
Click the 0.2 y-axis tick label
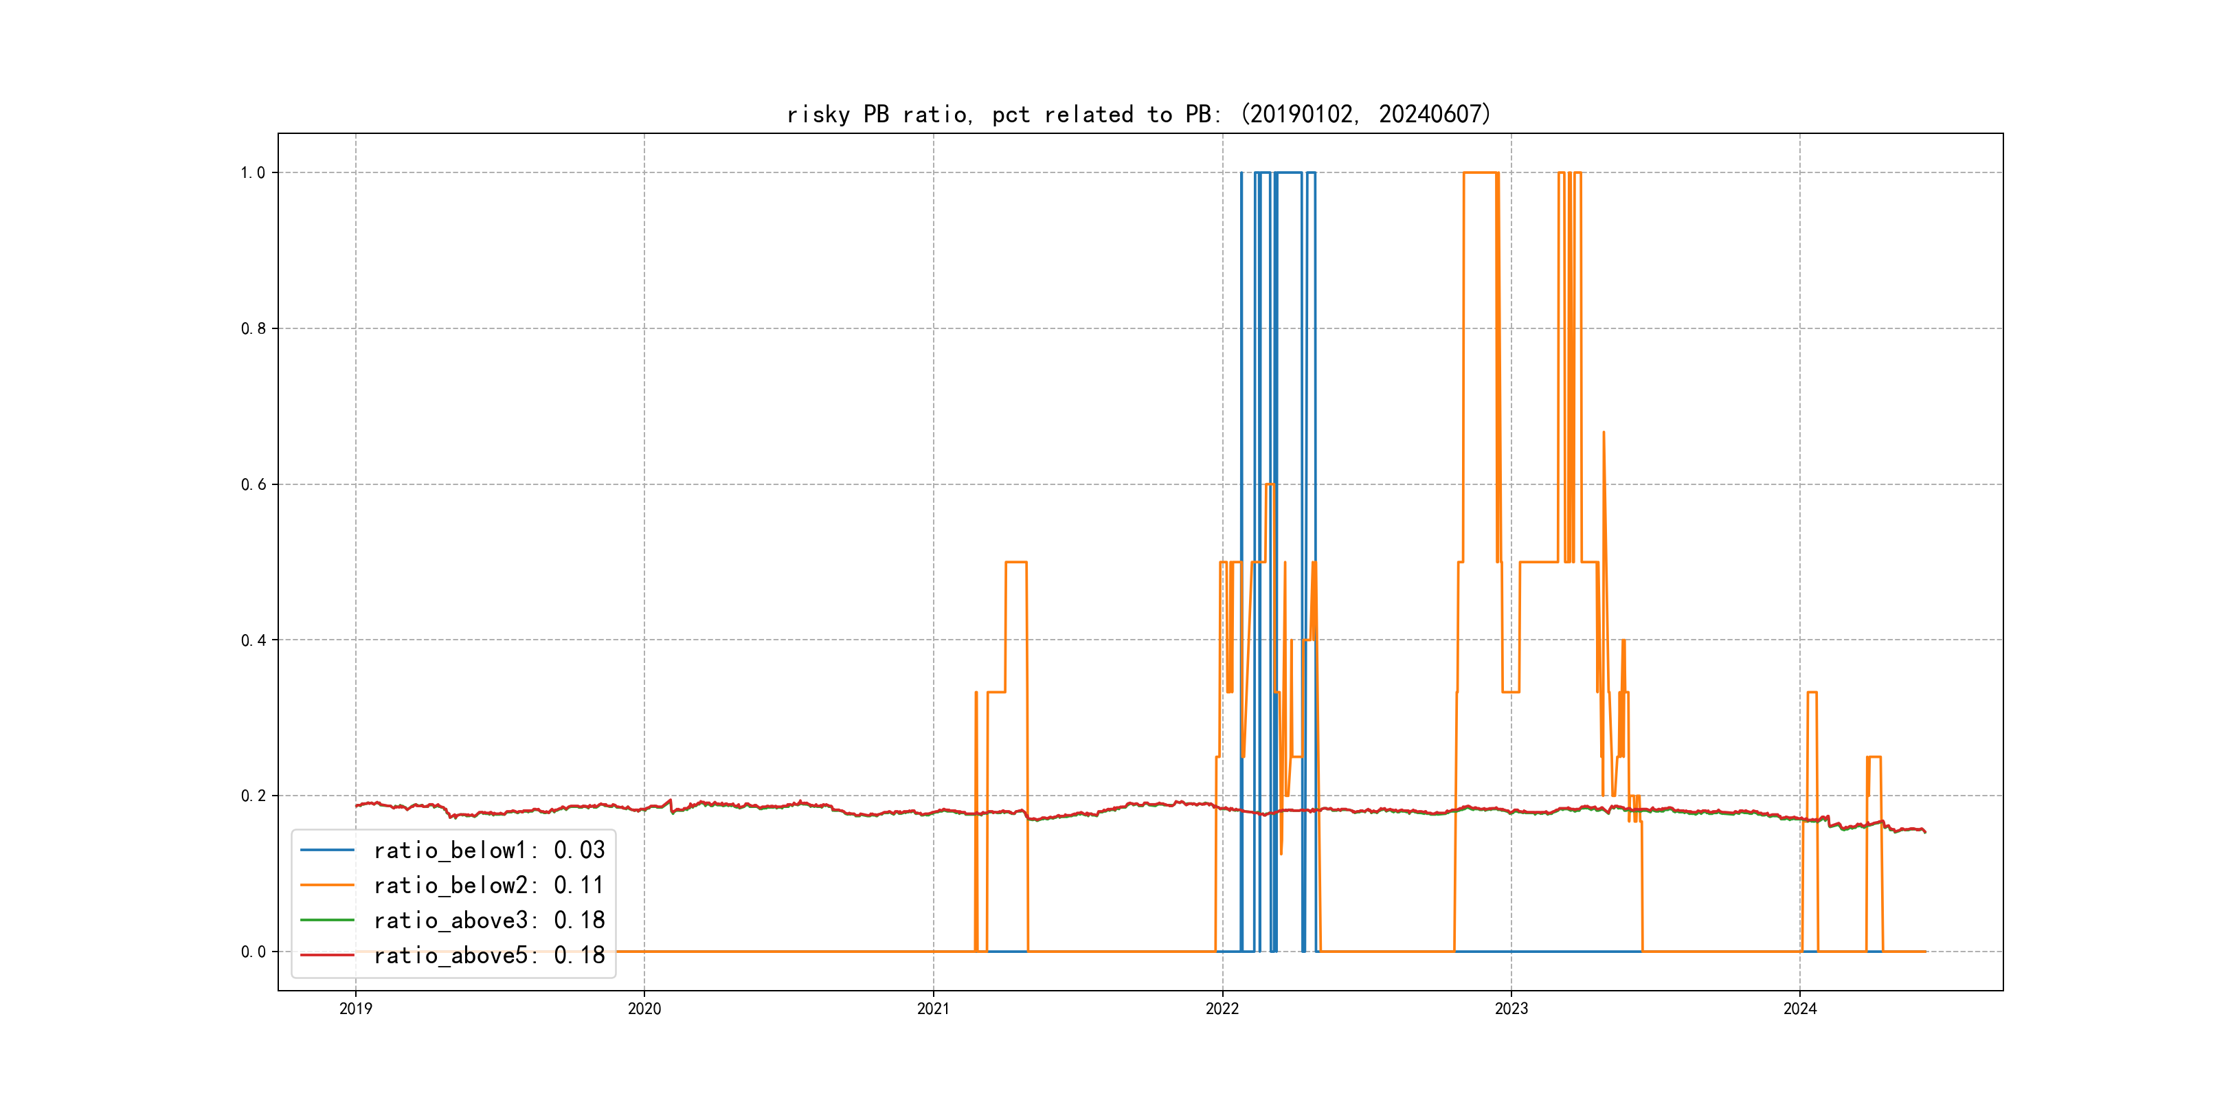point(254,796)
